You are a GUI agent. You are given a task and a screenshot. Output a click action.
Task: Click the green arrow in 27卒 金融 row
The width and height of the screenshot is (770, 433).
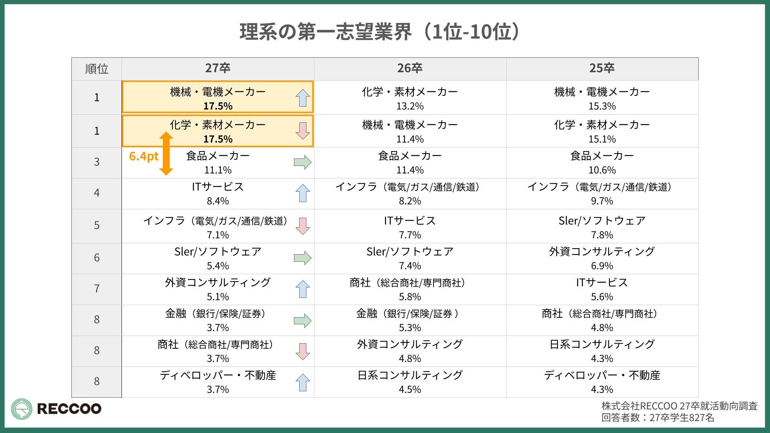click(x=303, y=320)
